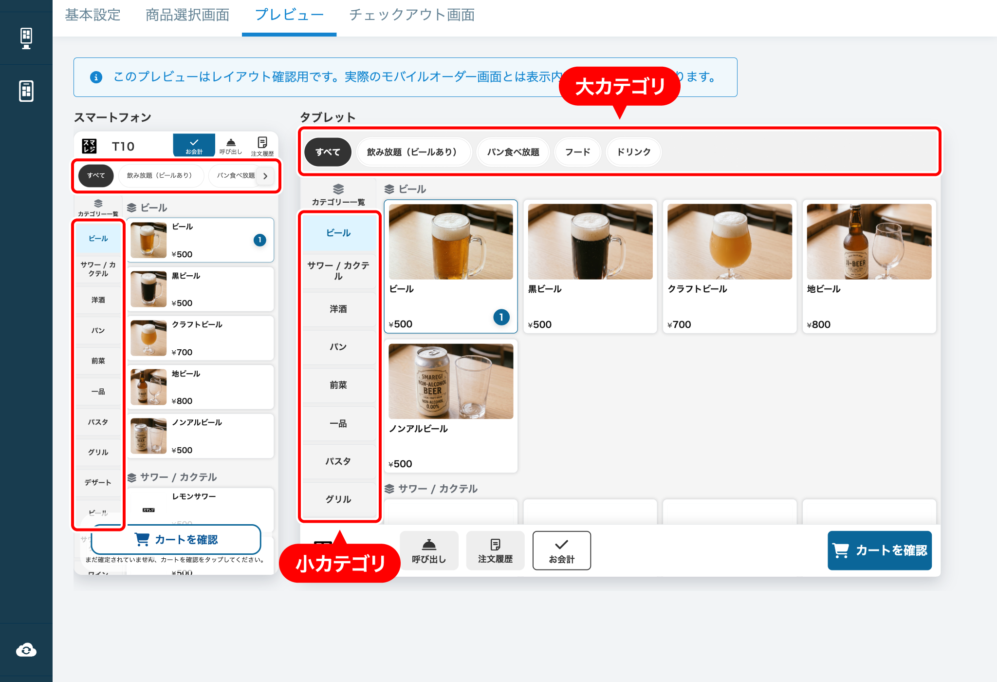Click tablet 呼び出し button
Viewport: 997px width, 682px height.
coord(429,550)
